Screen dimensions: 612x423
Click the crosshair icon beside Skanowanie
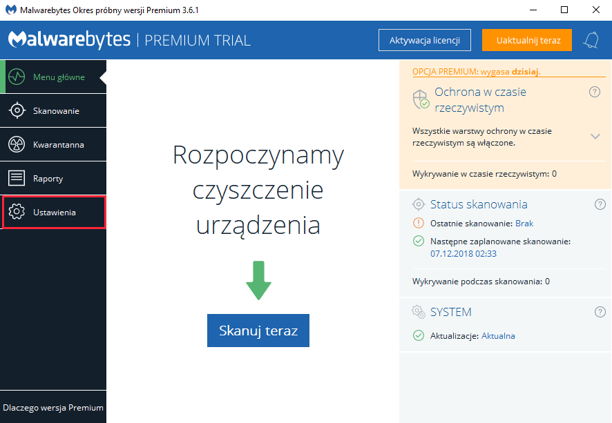point(17,110)
